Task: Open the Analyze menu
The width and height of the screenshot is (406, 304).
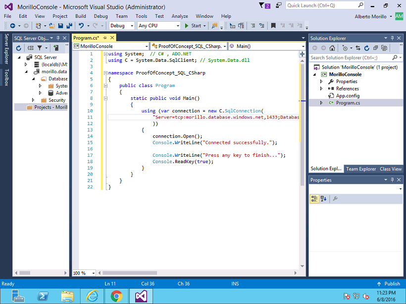Action: click(180, 16)
